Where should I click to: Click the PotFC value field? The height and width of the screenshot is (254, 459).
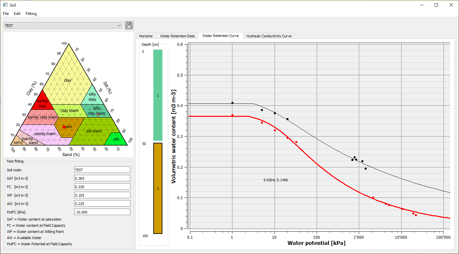coord(102,212)
